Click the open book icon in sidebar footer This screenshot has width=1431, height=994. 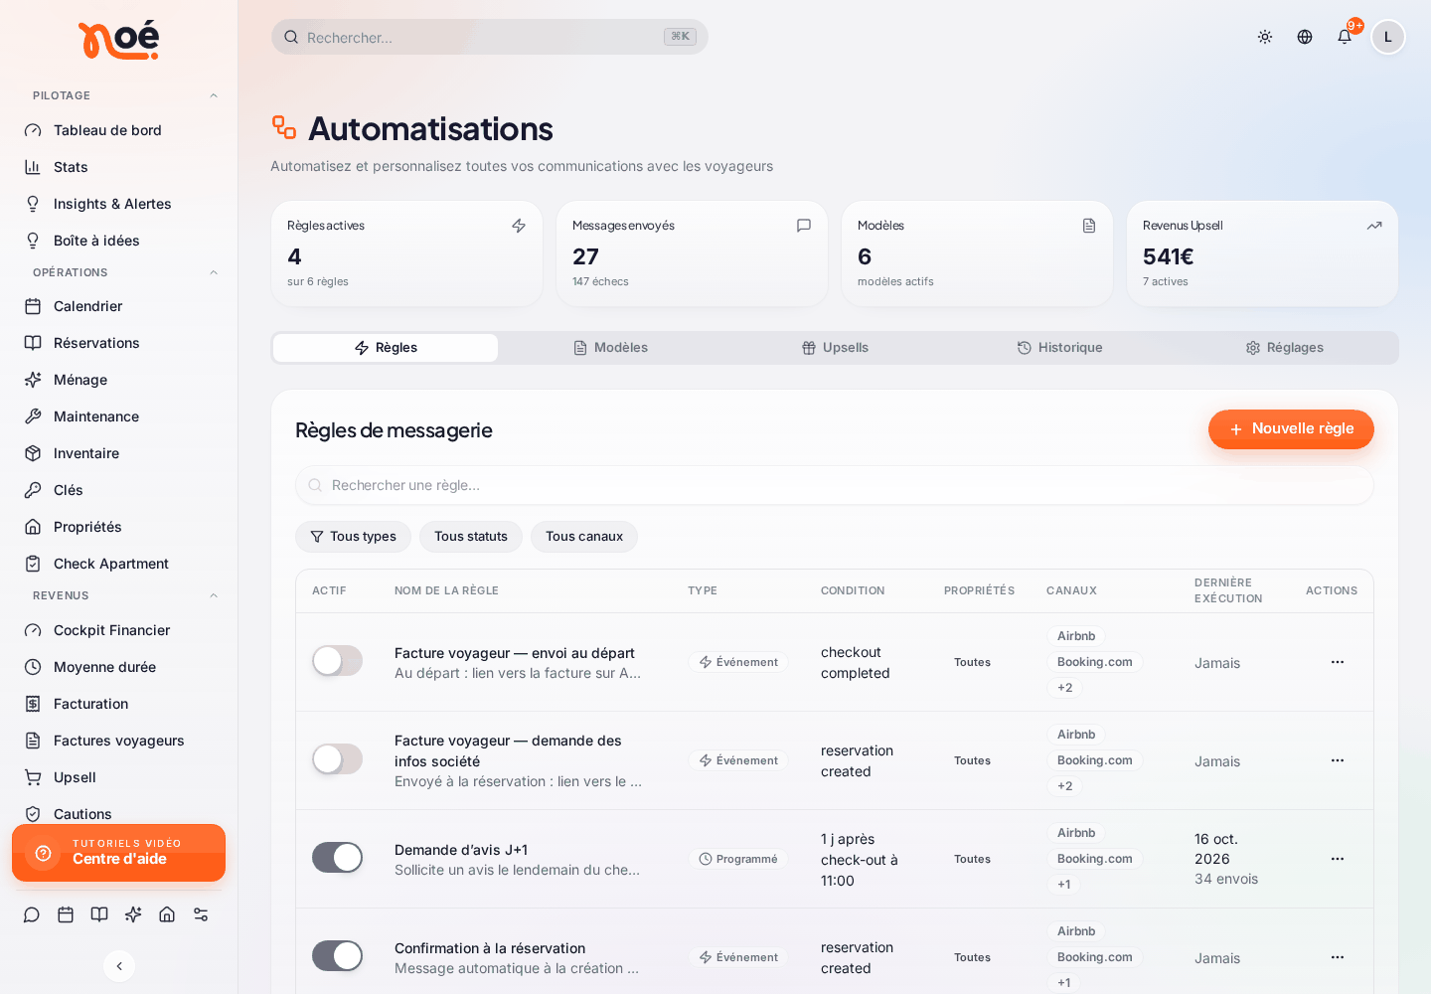pos(99,914)
